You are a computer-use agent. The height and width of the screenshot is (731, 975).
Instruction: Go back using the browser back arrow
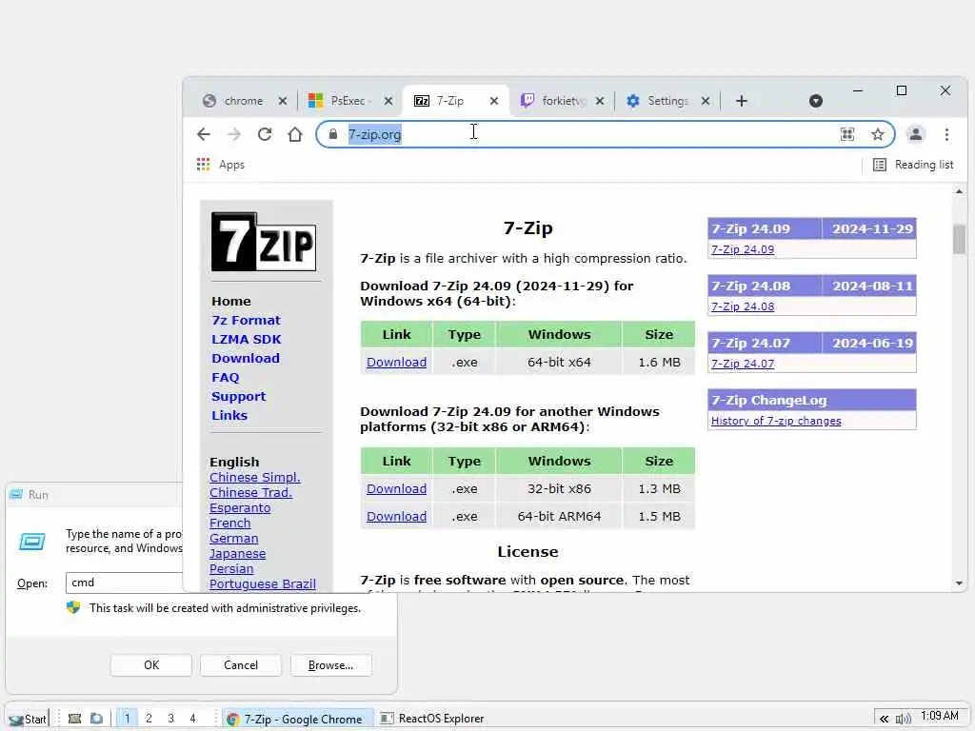(204, 134)
